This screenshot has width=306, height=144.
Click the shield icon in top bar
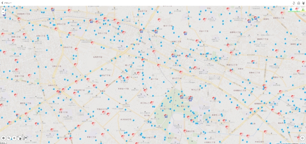(303, 3)
